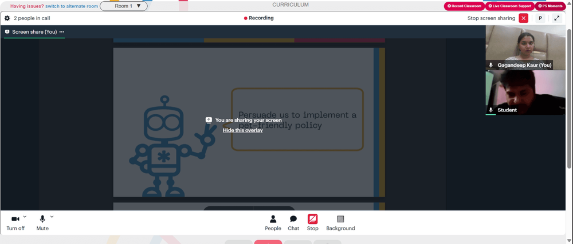Open the Chat panel
The width and height of the screenshot is (573, 244).
pos(293,222)
